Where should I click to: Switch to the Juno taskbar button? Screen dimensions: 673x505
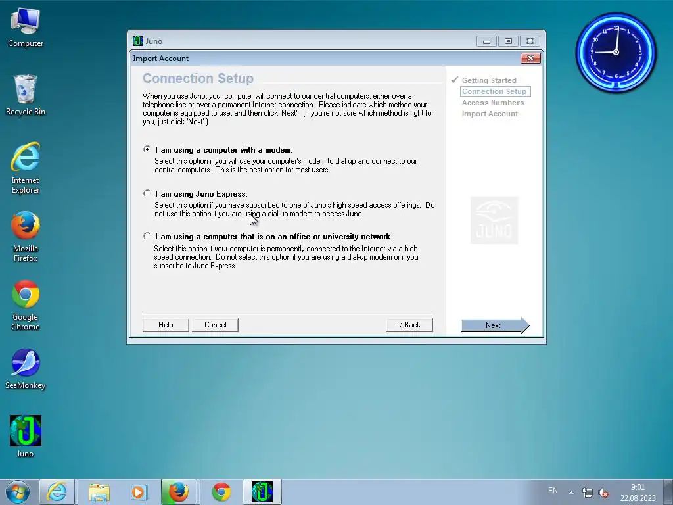262,492
